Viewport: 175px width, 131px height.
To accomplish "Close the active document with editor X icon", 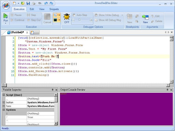I will 172,32.
